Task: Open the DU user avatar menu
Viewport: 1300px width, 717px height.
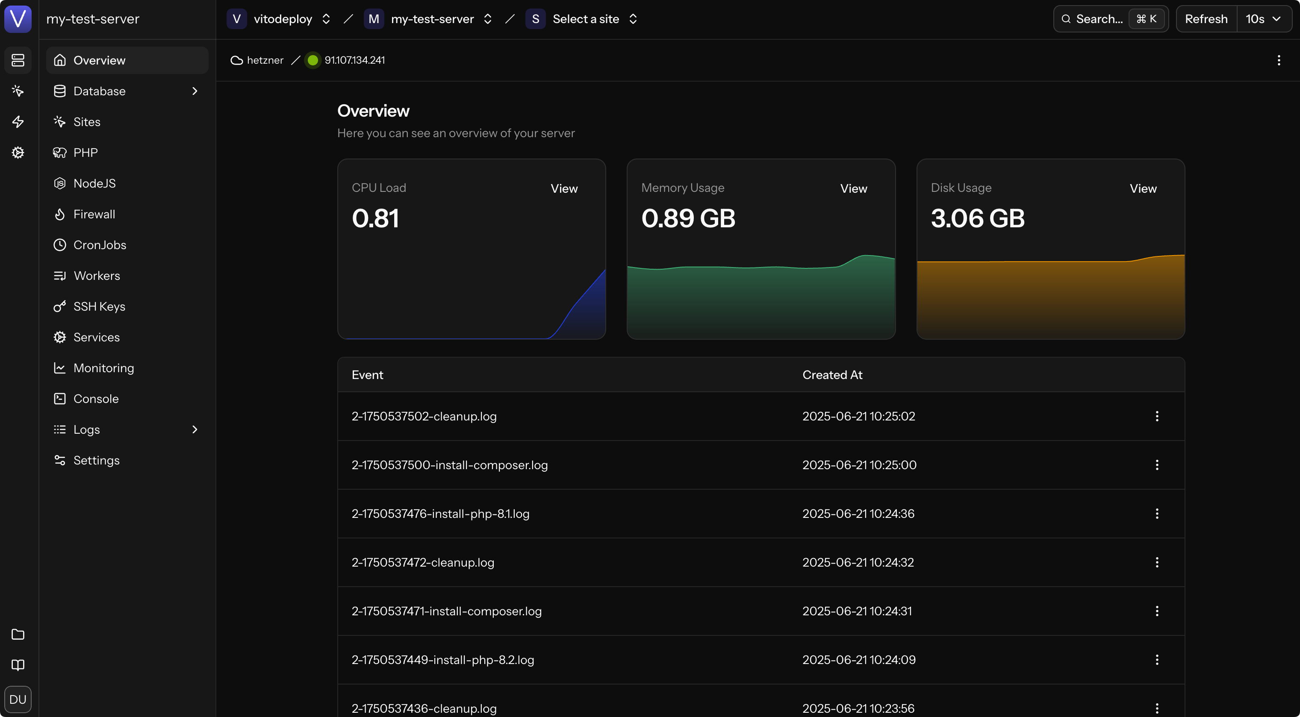Action: 18,699
